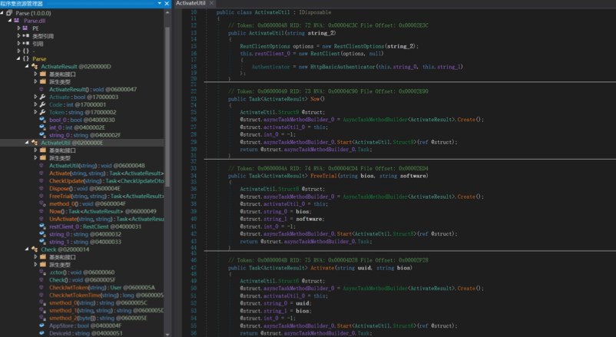This screenshot has height=337, width=616.
Task: Click RestClientOptions type reference on line 15
Action: coord(265,46)
